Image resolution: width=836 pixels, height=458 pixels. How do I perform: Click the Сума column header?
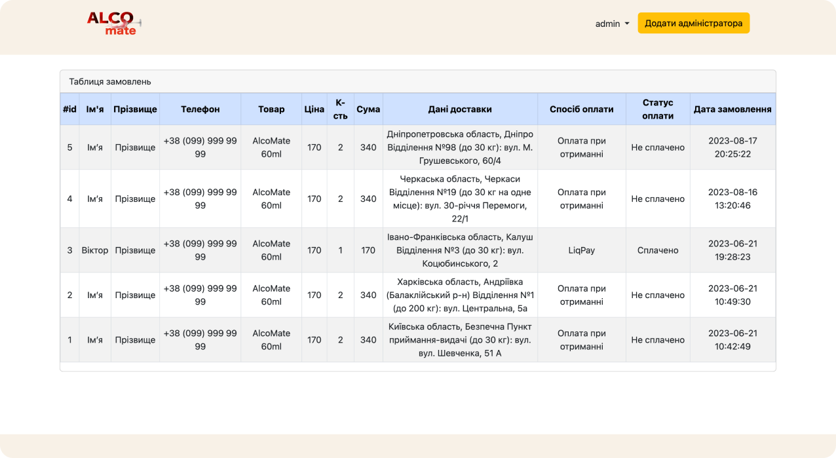[368, 109]
